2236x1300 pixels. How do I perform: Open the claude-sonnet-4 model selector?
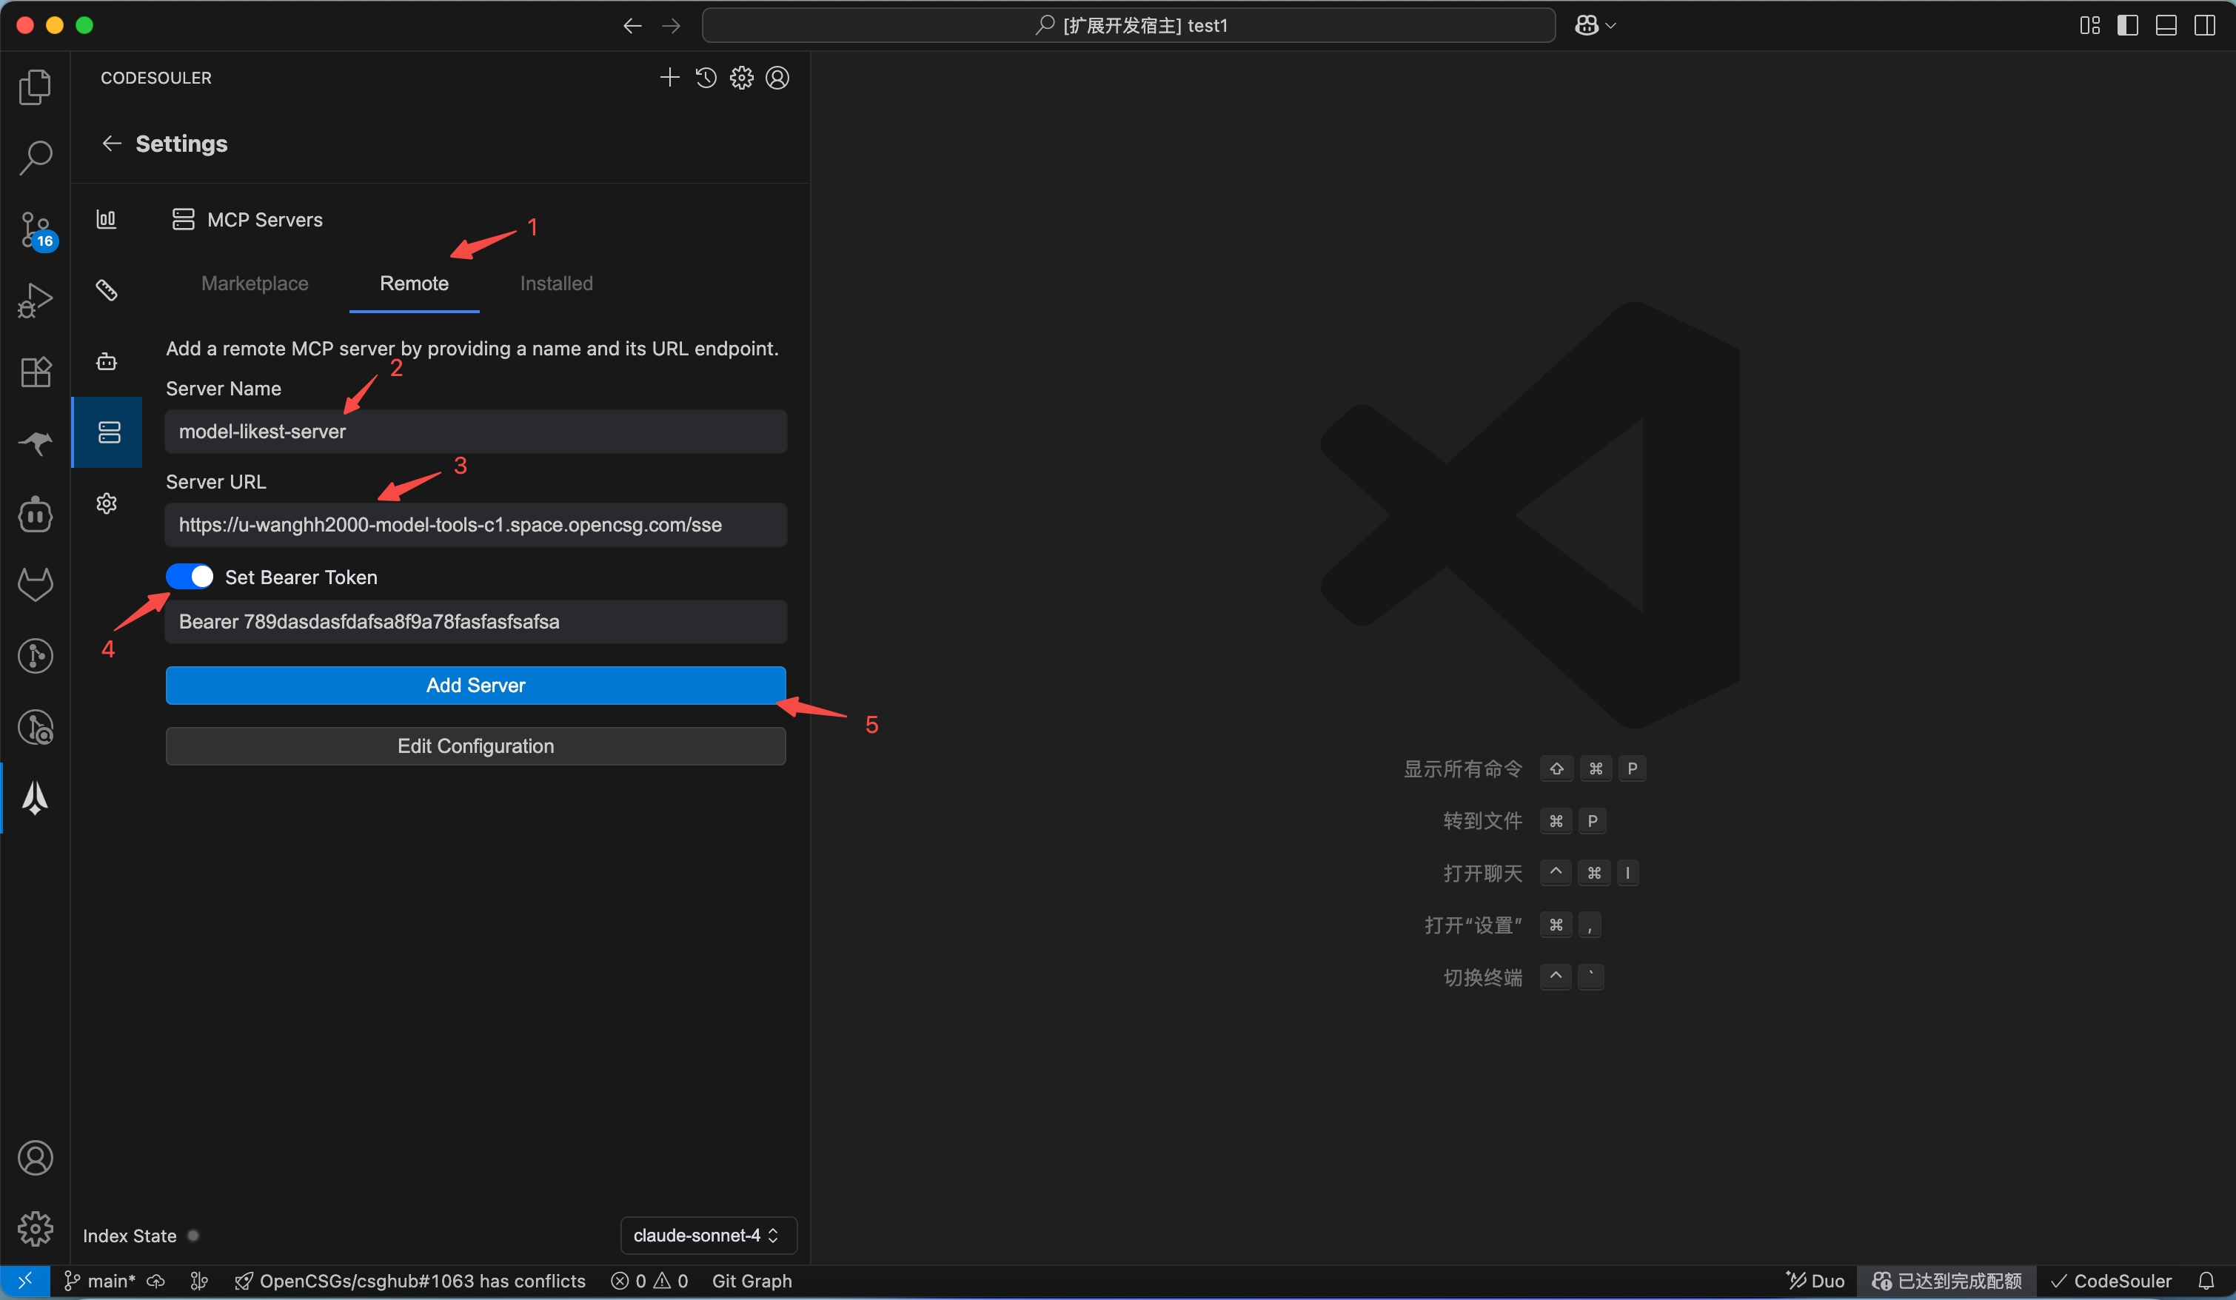click(706, 1235)
